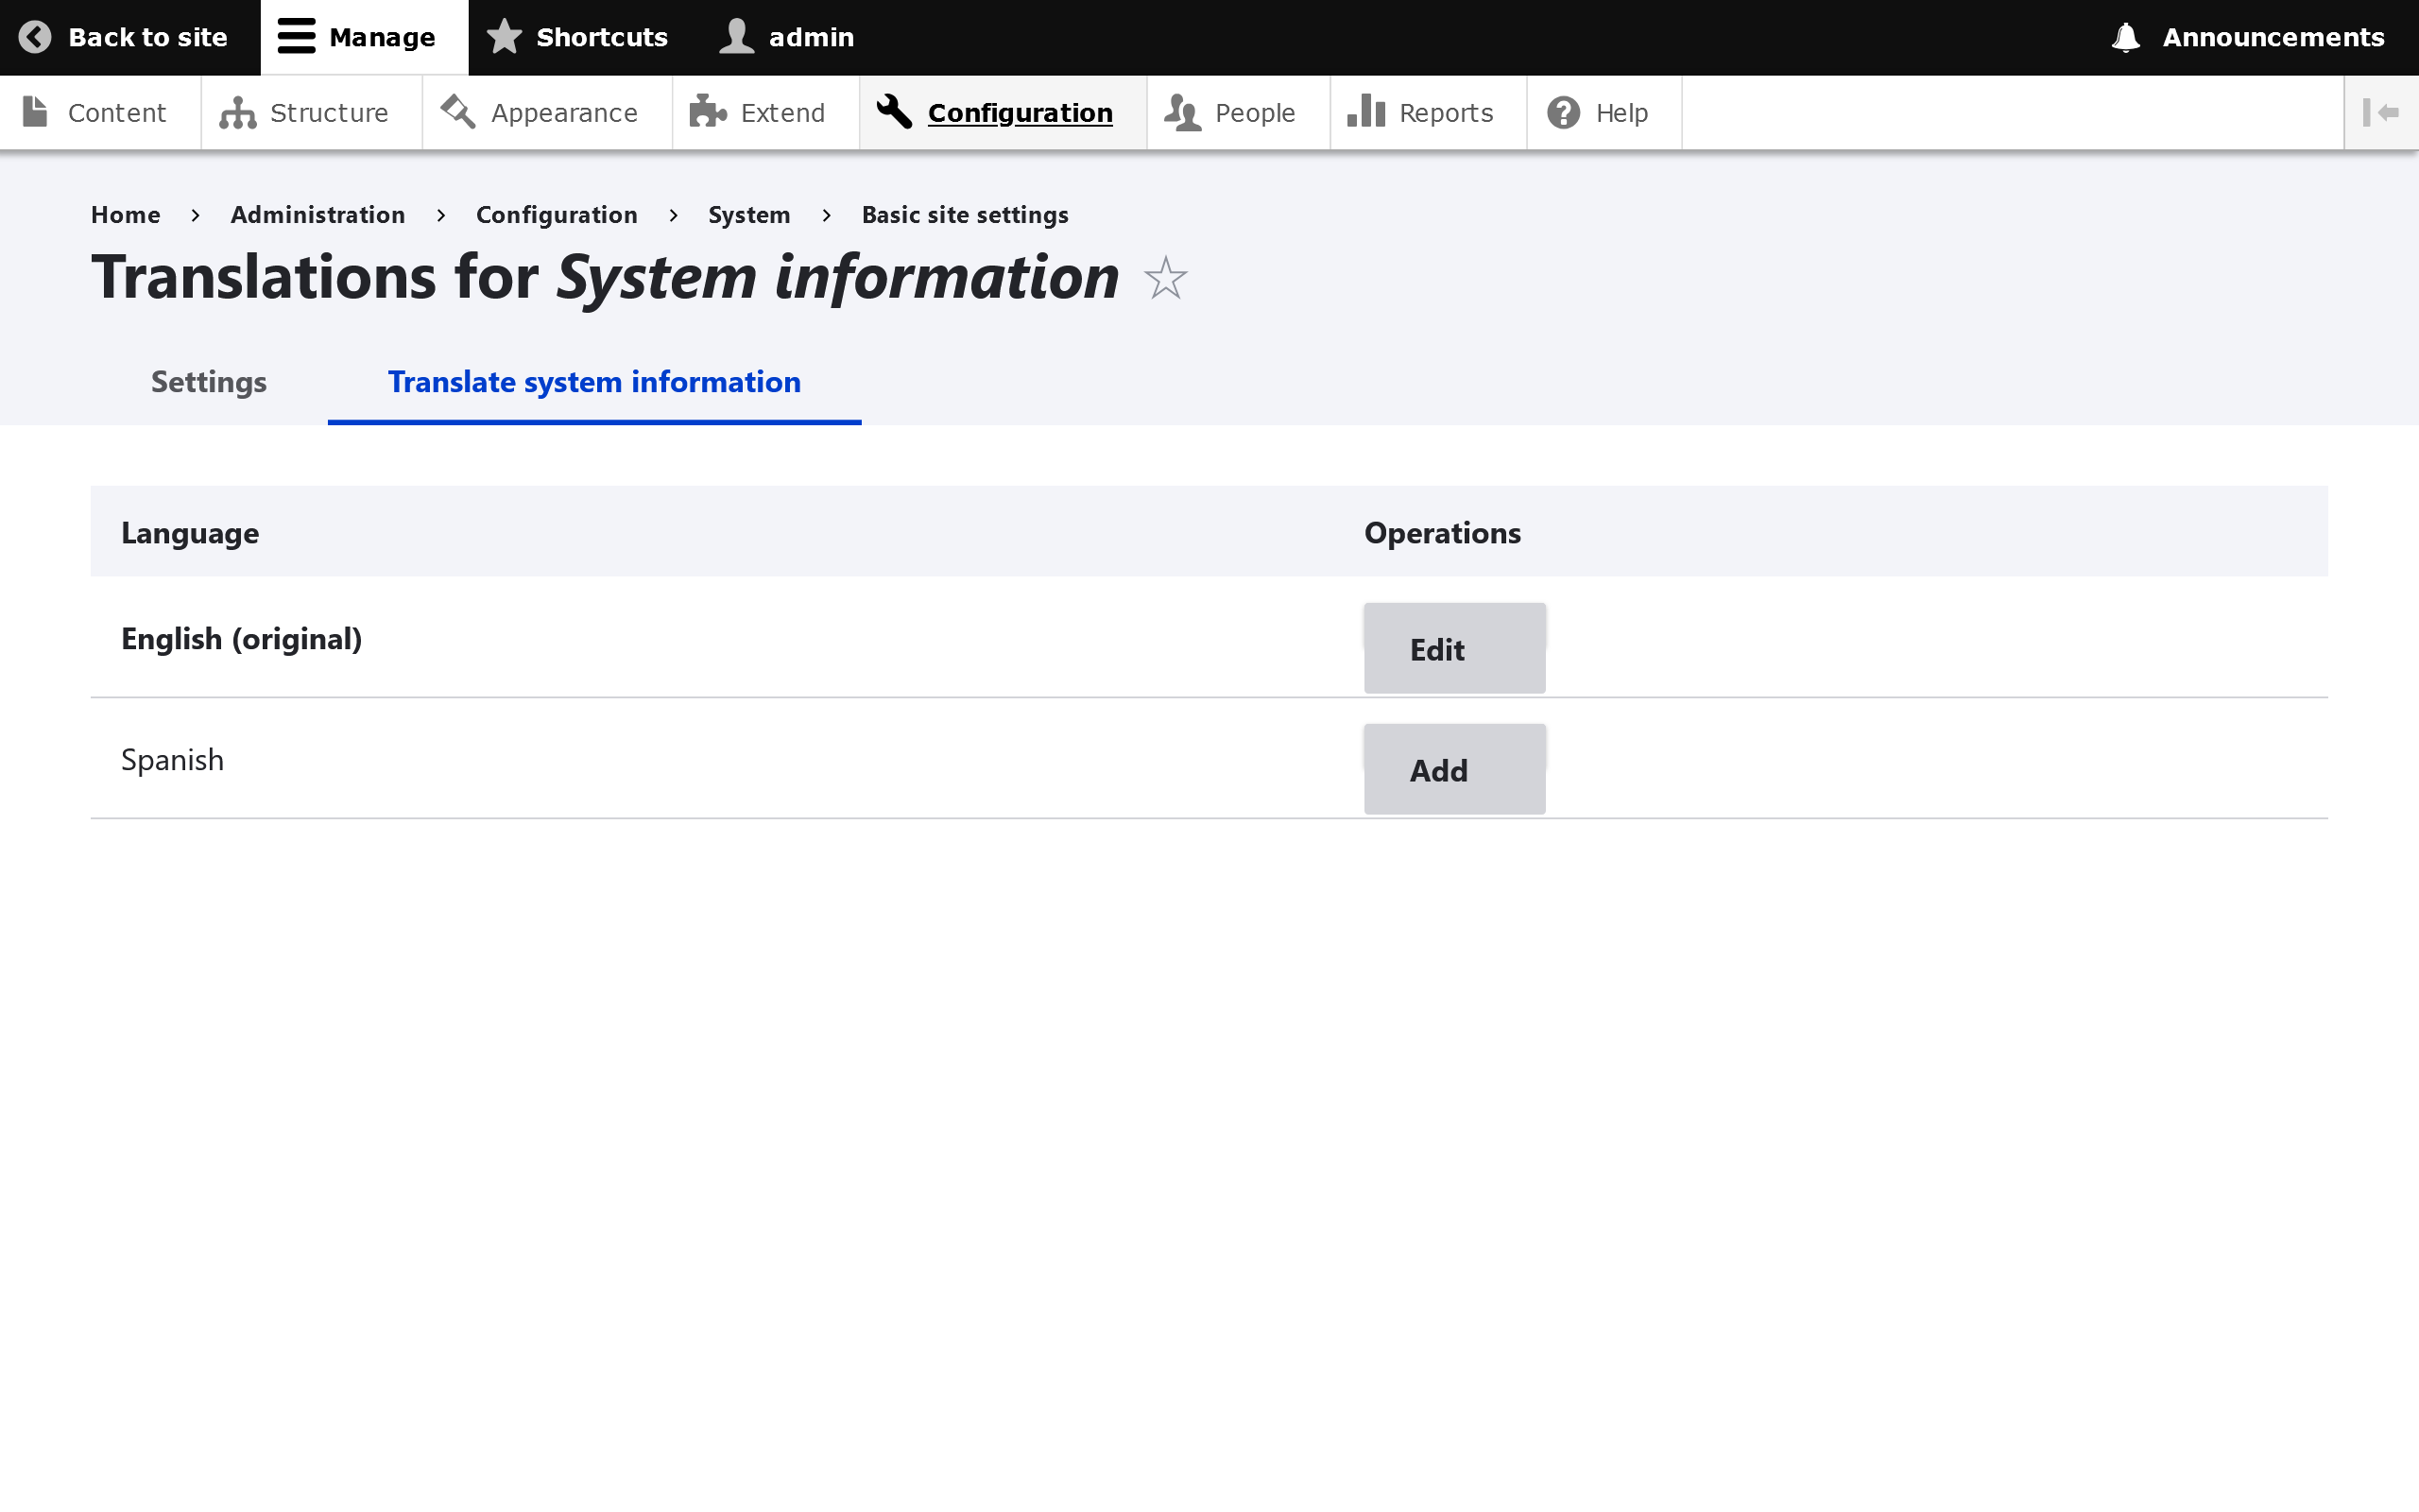The width and height of the screenshot is (2419, 1512).
Task: Open the Help menu item
Action: point(1604,112)
